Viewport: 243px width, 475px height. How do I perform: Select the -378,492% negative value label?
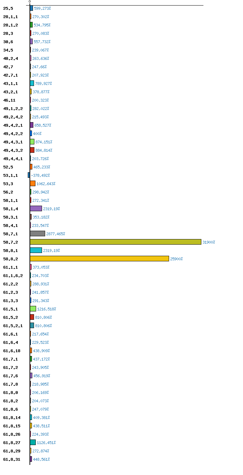click(40, 175)
